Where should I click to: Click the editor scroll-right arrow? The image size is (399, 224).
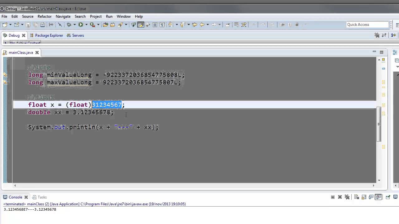click(373, 185)
